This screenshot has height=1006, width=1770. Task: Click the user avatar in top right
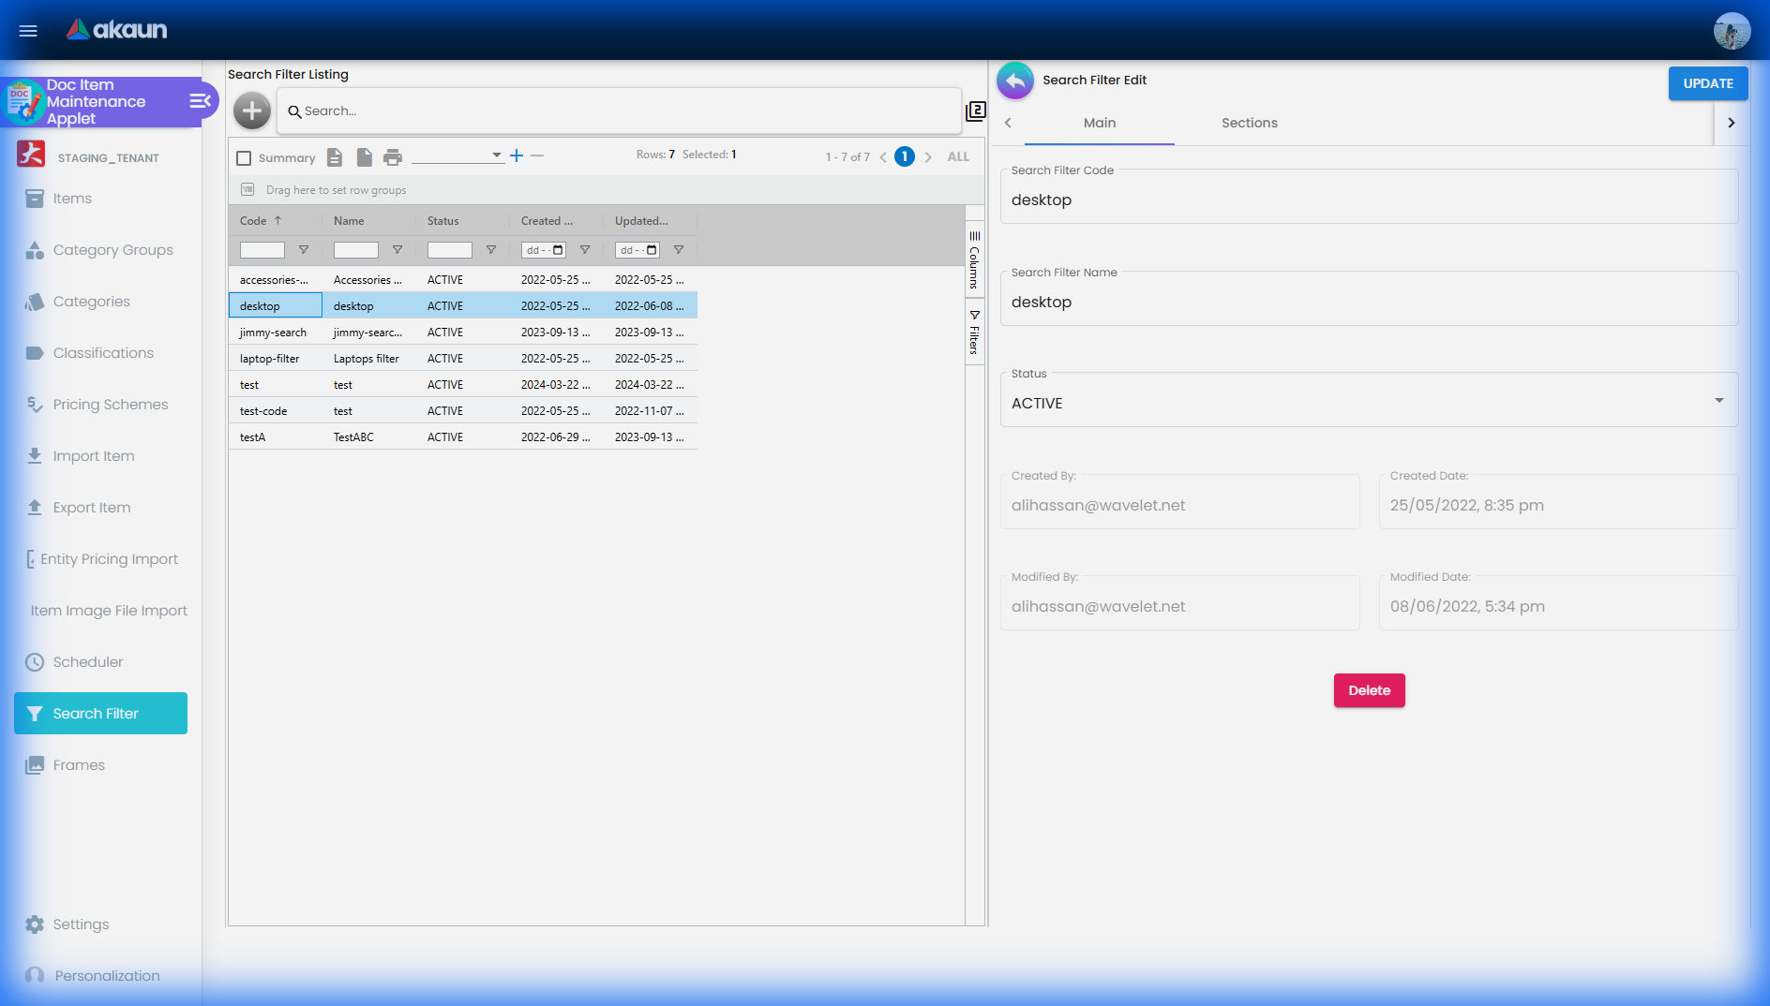[x=1731, y=31]
